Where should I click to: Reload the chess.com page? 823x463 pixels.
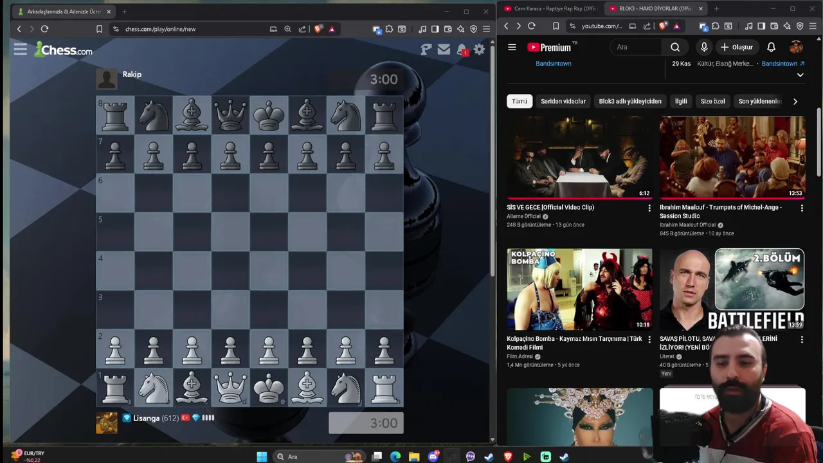(x=44, y=29)
